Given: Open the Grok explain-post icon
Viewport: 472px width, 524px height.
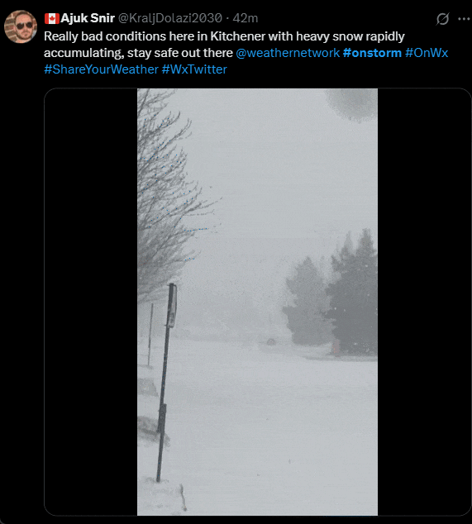Looking at the screenshot, I should (442, 19).
